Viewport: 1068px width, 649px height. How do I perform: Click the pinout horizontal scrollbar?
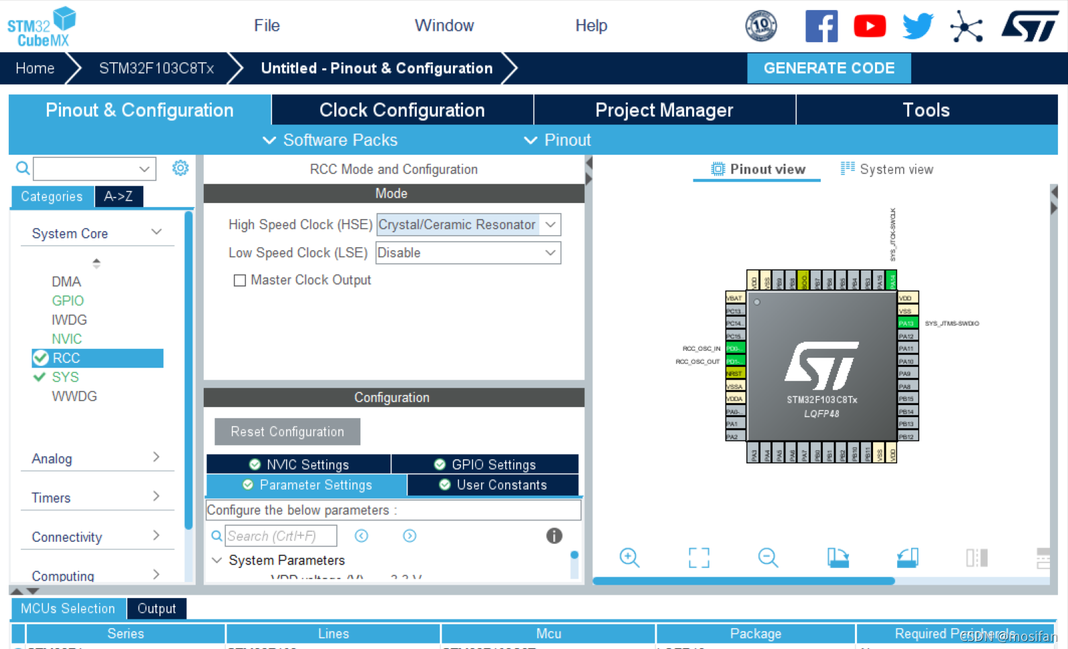tap(744, 581)
